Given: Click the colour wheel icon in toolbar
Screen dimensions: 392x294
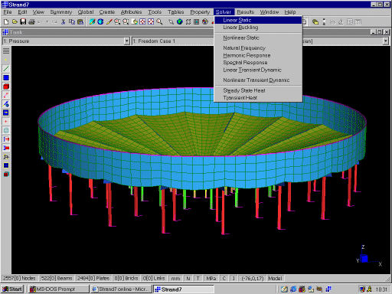Looking at the screenshot, I should pos(205,22).
